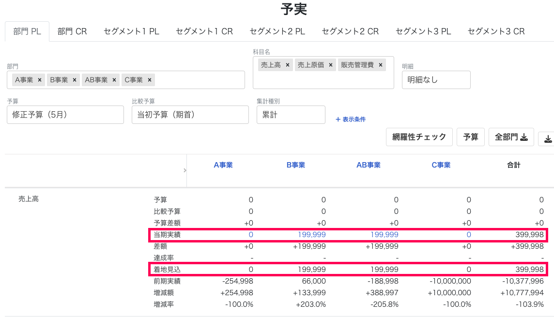Click 合計 増減率 value -103.9%
Image resolution: width=554 pixels, height=317 pixels.
tap(529, 304)
